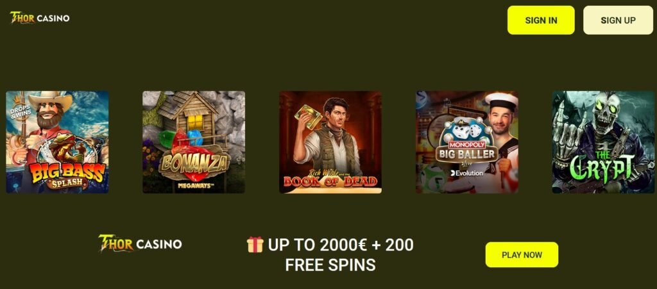
Task: Click the Big Bass Splash title logo
Action: 67,175
